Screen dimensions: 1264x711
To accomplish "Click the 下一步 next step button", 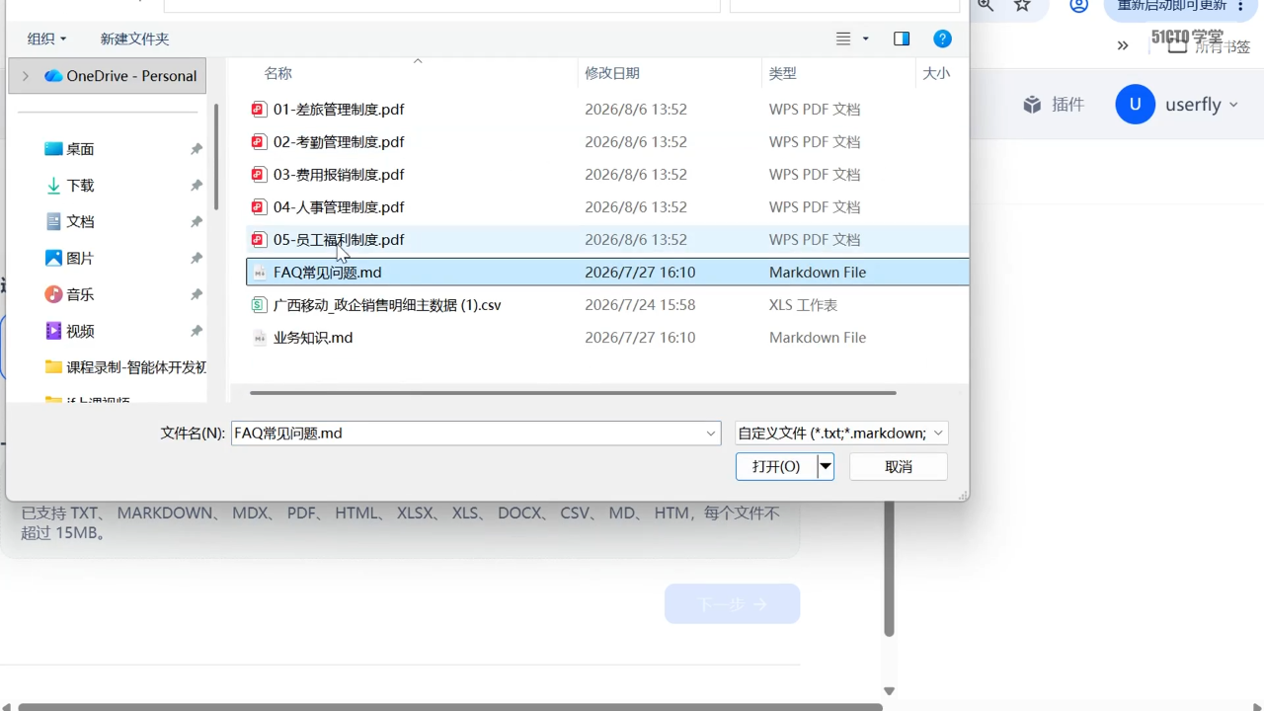I will [x=732, y=604].
